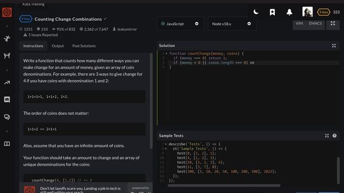Click the '1+1+2 == 2+1+1' code block

coord(84,129)
